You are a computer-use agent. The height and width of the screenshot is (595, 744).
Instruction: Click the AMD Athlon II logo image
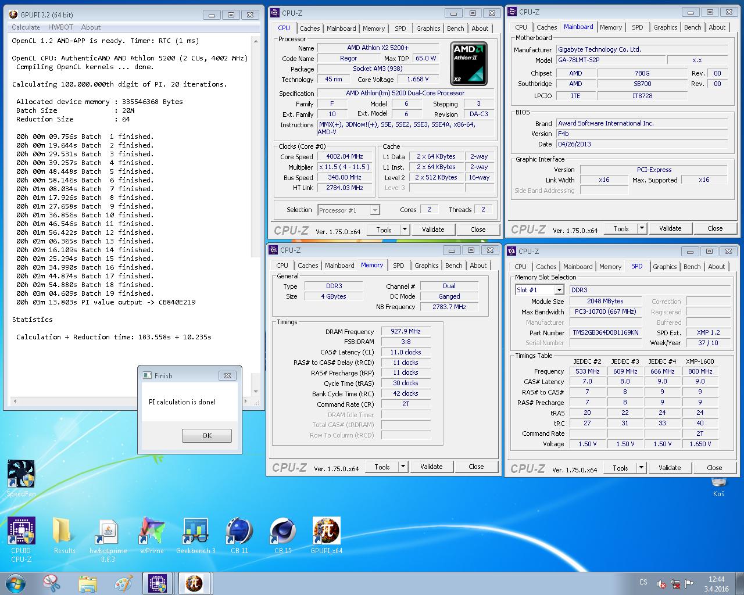pyautogui.click(x=468, y=63)
